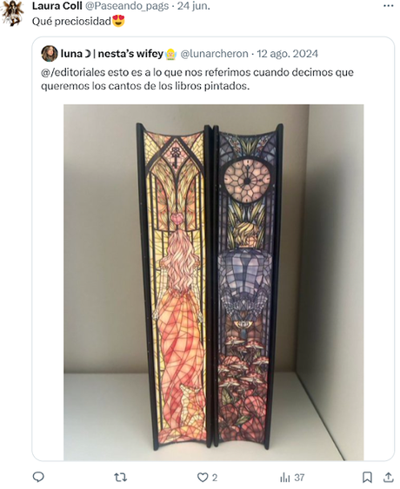Viewport: 400px width, 489px height.
Task: Open the @lunarcheron handle
Action: (215, 54)
